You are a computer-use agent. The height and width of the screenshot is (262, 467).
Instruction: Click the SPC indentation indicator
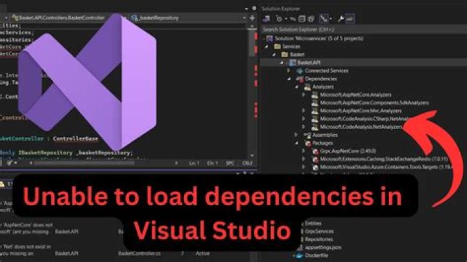pos(230,163)
